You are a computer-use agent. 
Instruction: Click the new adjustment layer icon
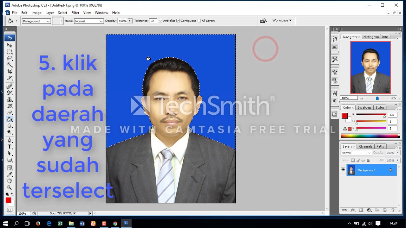coord(369,210)
